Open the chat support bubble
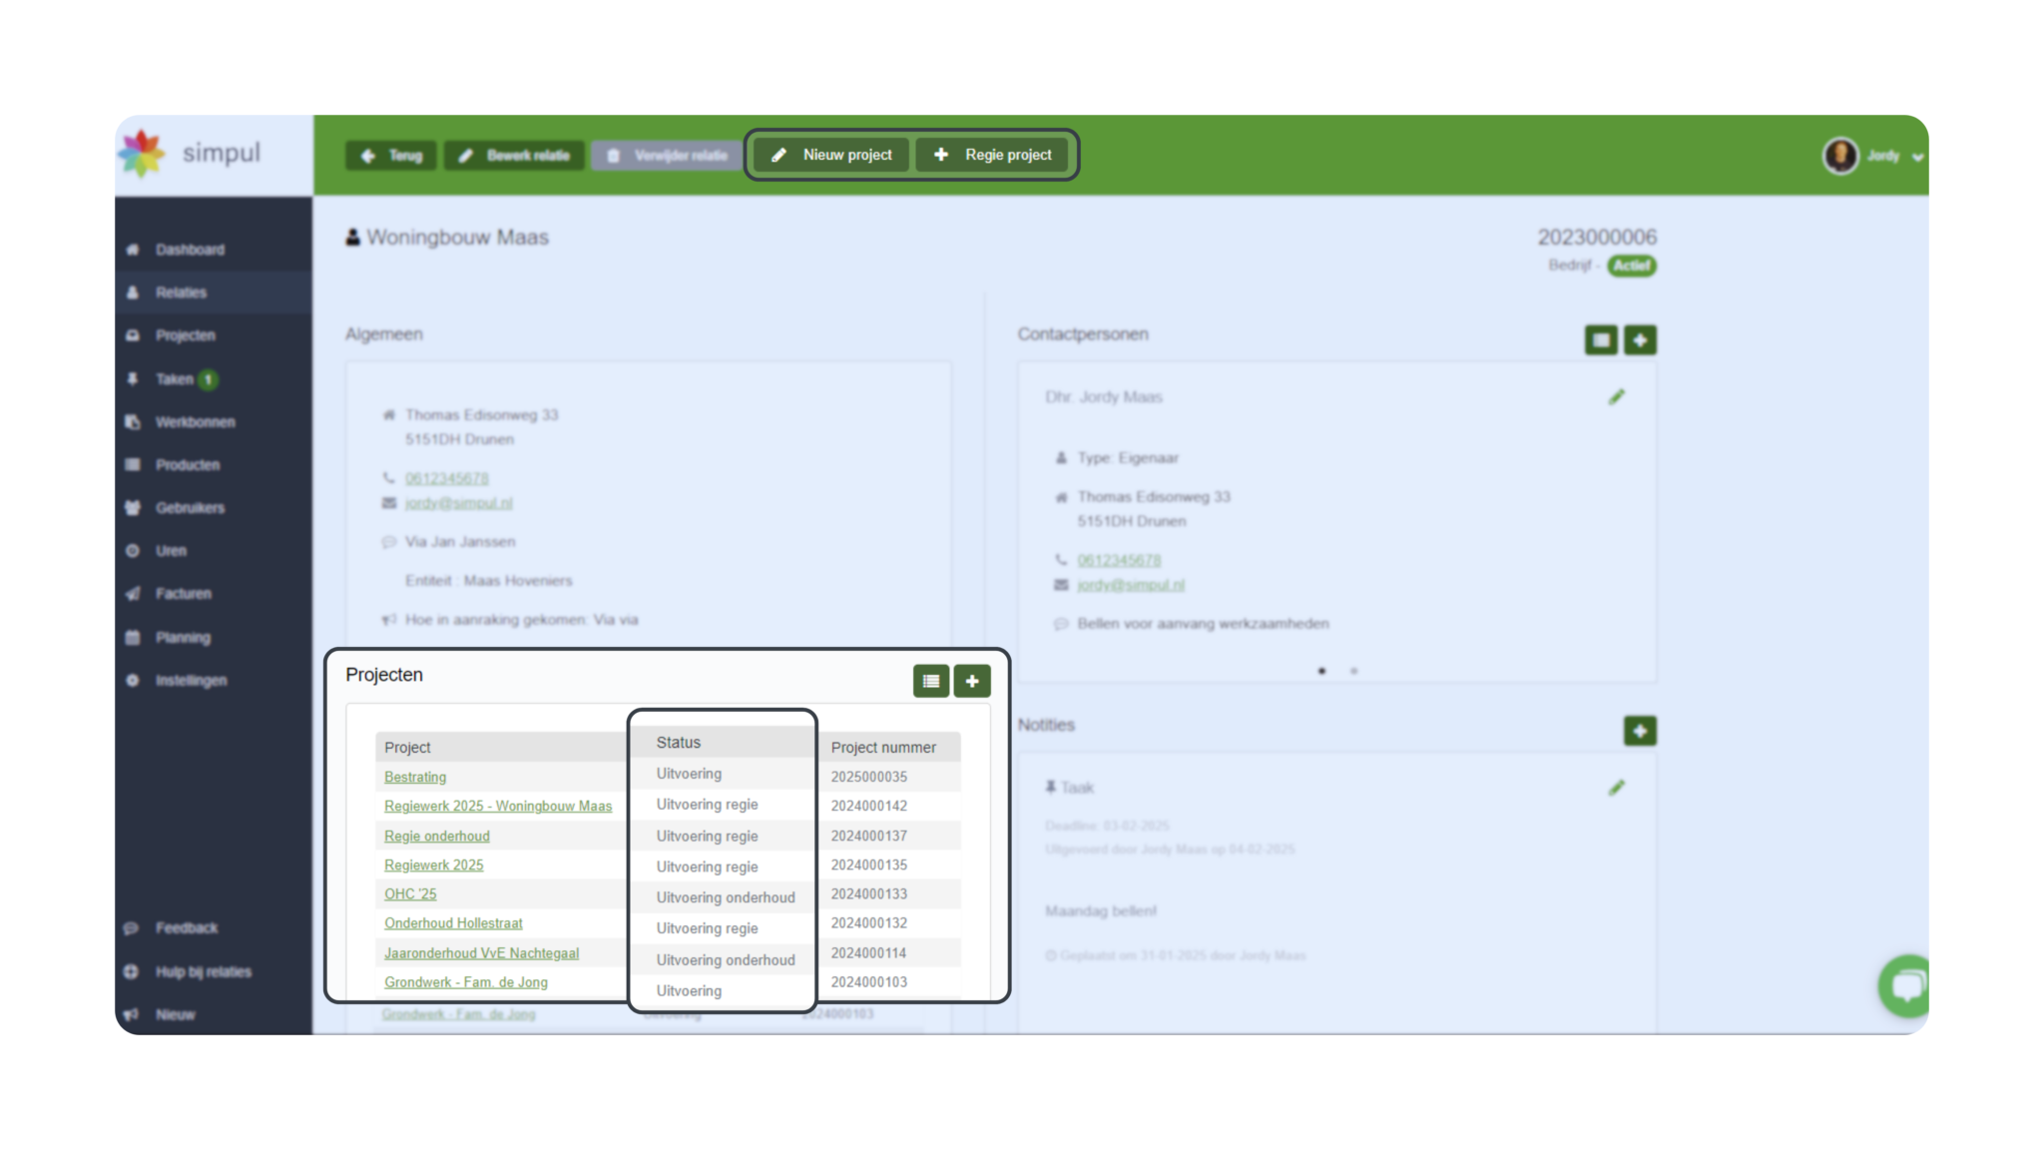The width and height of the screenshot is (2044, 1150). 1904,986
